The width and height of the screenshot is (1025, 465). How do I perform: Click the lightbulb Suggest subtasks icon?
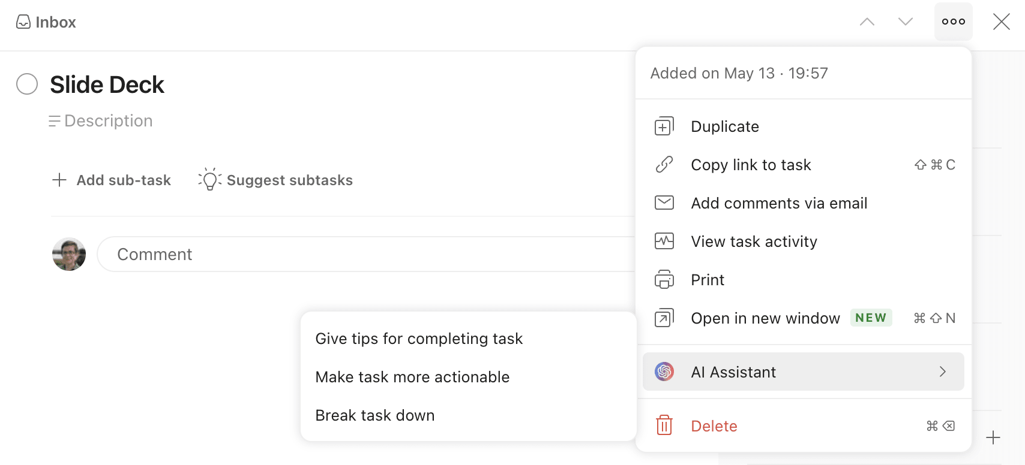(209, 180)
